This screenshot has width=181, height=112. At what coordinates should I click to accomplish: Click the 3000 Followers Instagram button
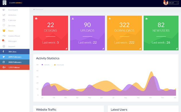pyautogui.click(x=15, y=62)
